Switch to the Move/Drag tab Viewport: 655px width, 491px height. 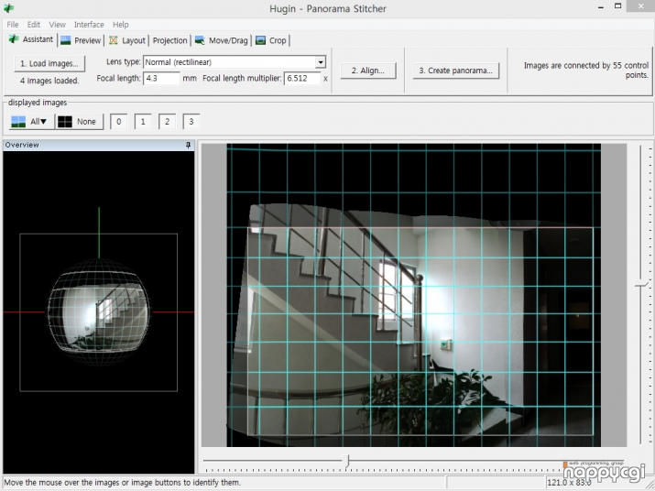click(222, 40)
